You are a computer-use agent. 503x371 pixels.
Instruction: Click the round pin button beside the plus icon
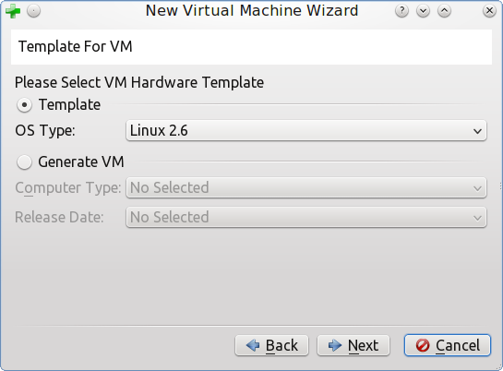click(33, 11)
